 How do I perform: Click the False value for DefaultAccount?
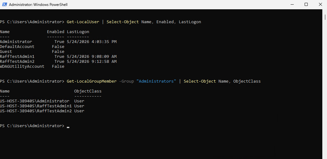tap(58, 46)
